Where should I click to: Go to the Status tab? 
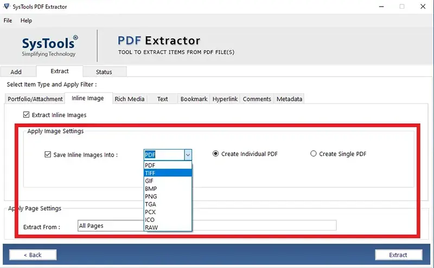(x=104, y=72)
